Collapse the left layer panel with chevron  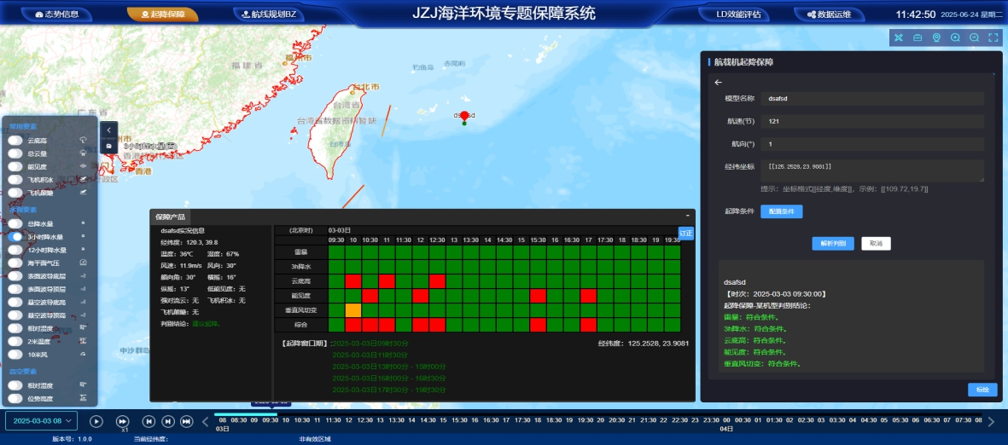[108, 130]
